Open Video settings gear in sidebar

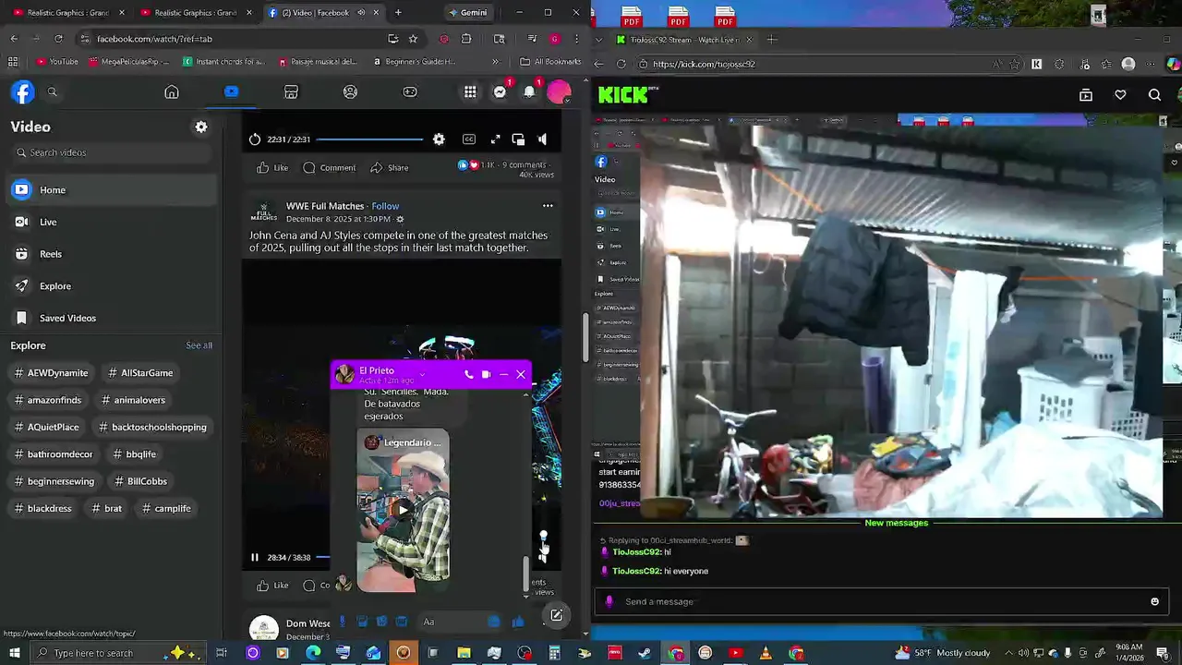click(x=201, y=127)
